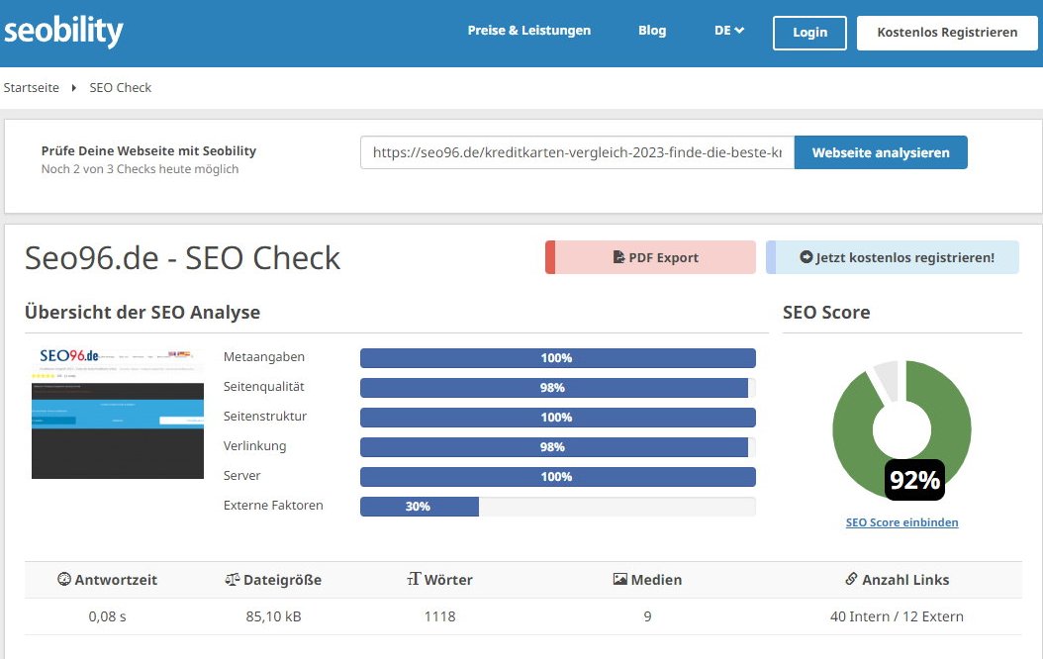The image size is (1043, 659).
Task: Click the Wörter text icon
Action: [414, 580]
